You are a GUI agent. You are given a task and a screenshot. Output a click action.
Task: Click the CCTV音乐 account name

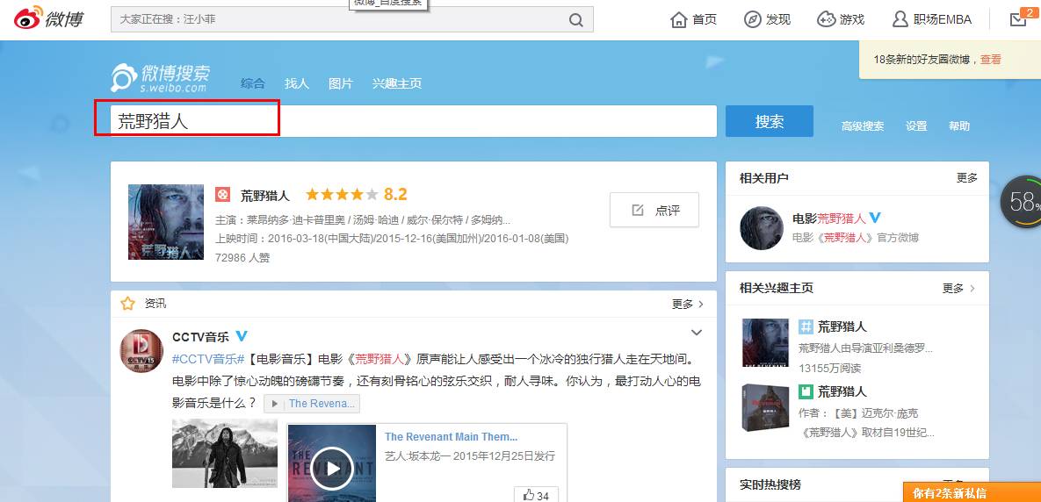click(200, 337)
